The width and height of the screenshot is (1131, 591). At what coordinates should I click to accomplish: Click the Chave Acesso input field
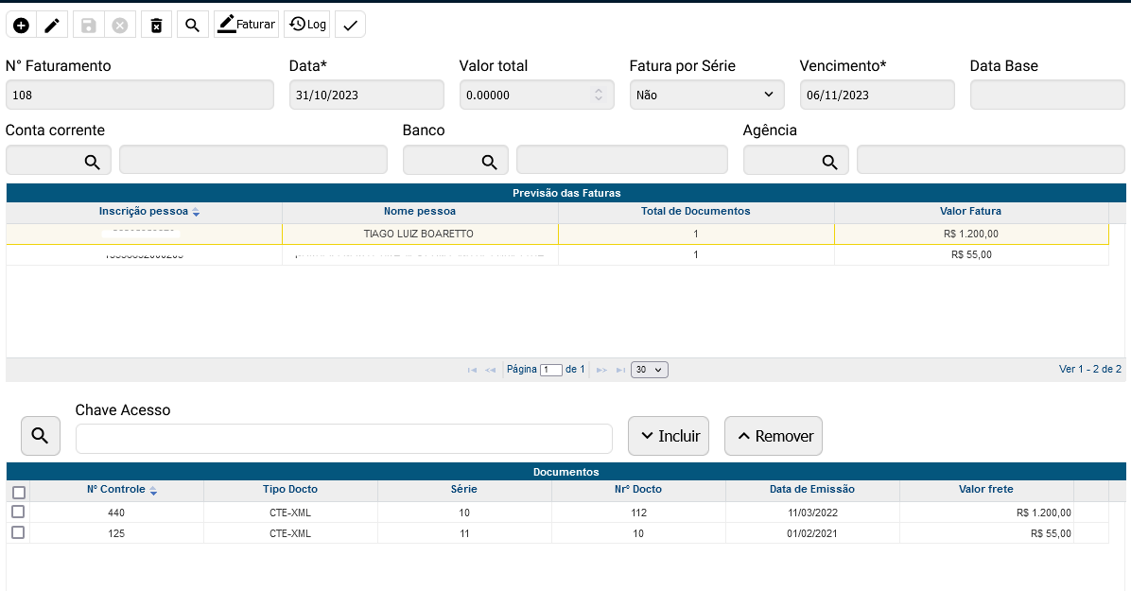344,439
